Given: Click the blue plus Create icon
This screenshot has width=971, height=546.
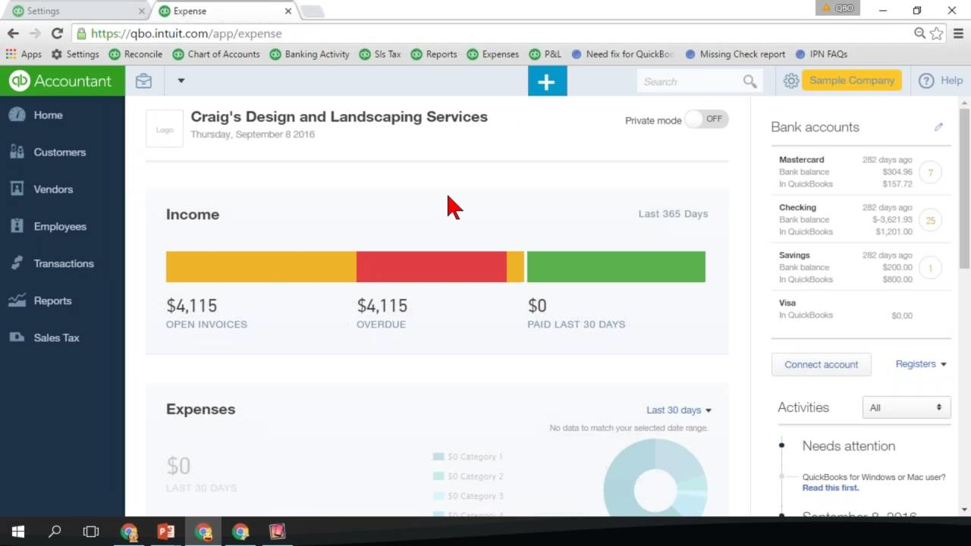Looking at the screenshot, I should point(547,81).
